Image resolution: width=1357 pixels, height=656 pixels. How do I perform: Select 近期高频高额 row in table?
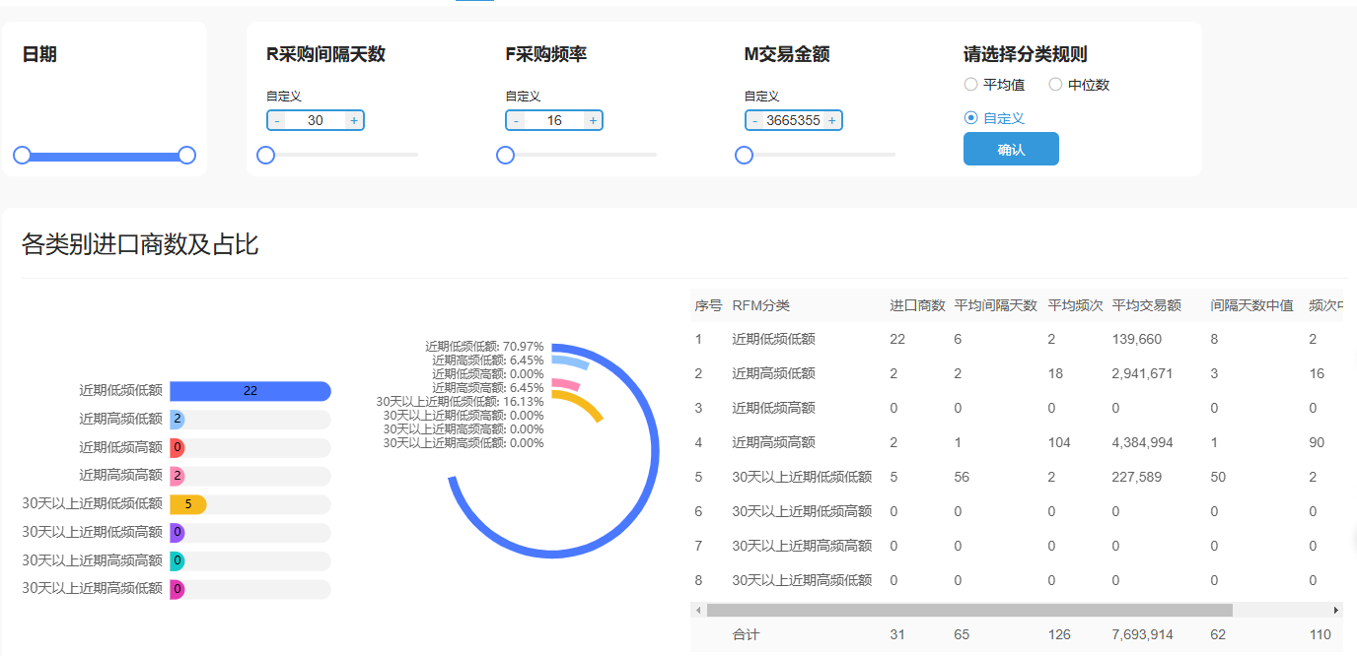tap(773, 442)
